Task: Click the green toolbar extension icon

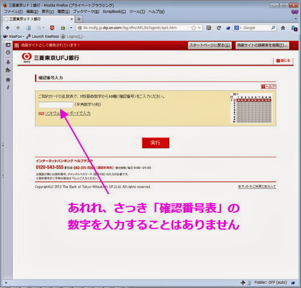Action: [63, 28]
